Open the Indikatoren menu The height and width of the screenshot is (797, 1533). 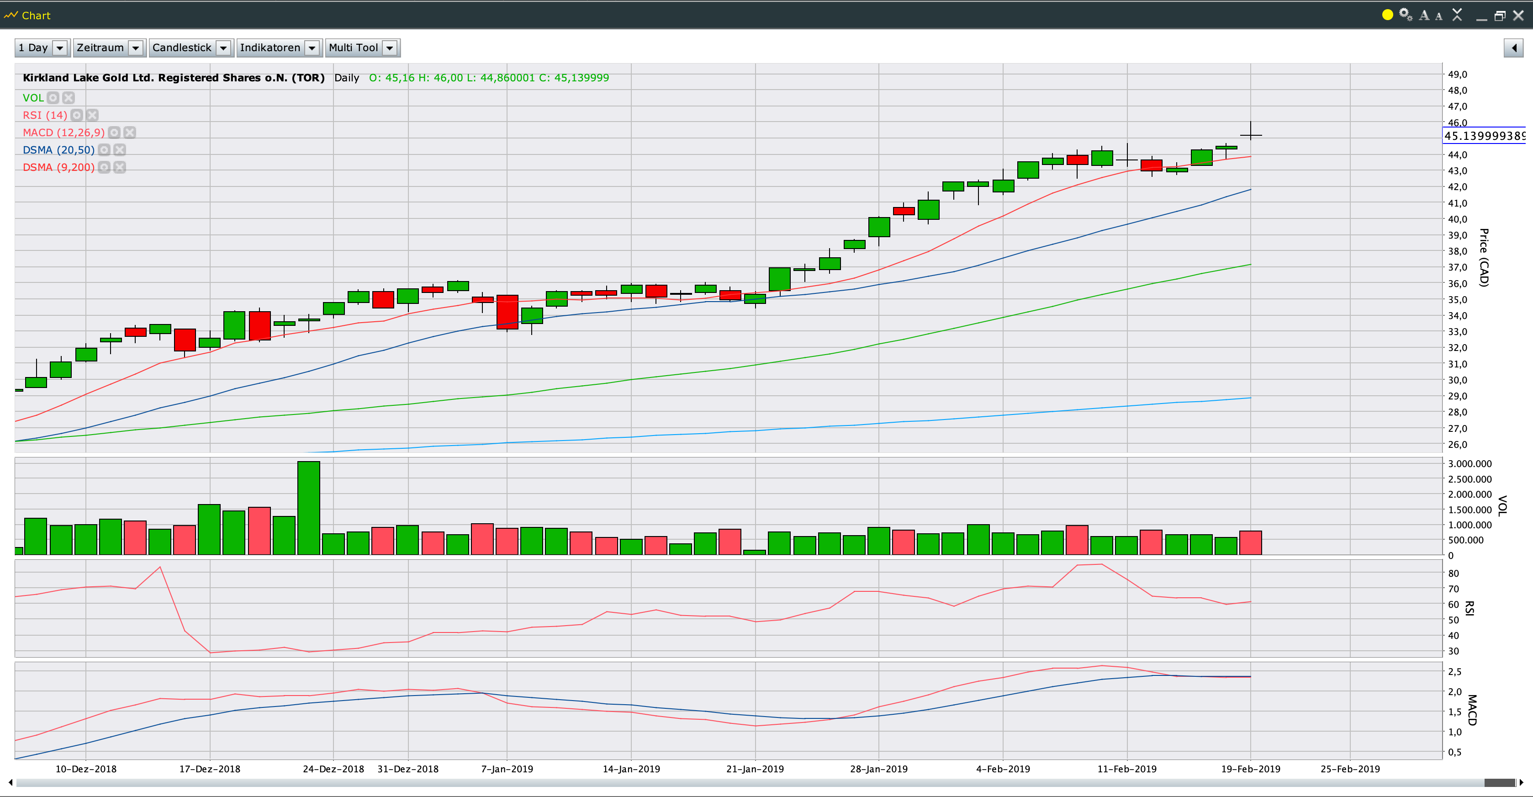(312, 48)
